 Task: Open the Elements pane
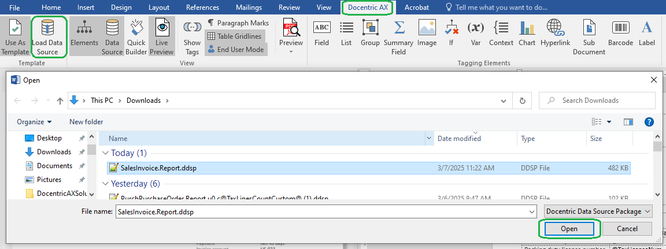pos(84,37)
